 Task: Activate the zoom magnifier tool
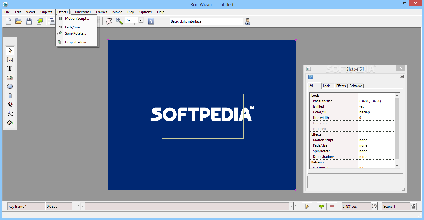click(119, 21)
